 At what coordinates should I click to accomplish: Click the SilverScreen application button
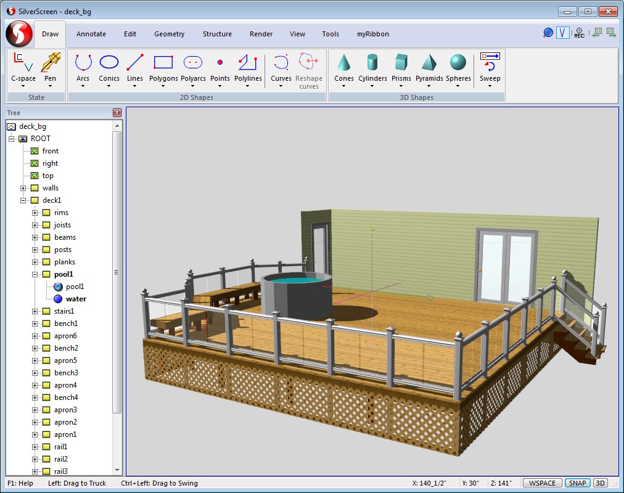click(18, 33)
